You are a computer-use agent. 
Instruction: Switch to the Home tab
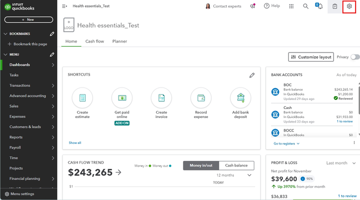click(71, 41)
